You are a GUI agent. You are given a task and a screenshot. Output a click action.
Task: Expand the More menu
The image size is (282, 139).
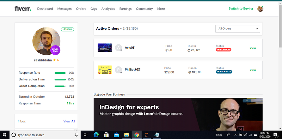pos(161,8)
